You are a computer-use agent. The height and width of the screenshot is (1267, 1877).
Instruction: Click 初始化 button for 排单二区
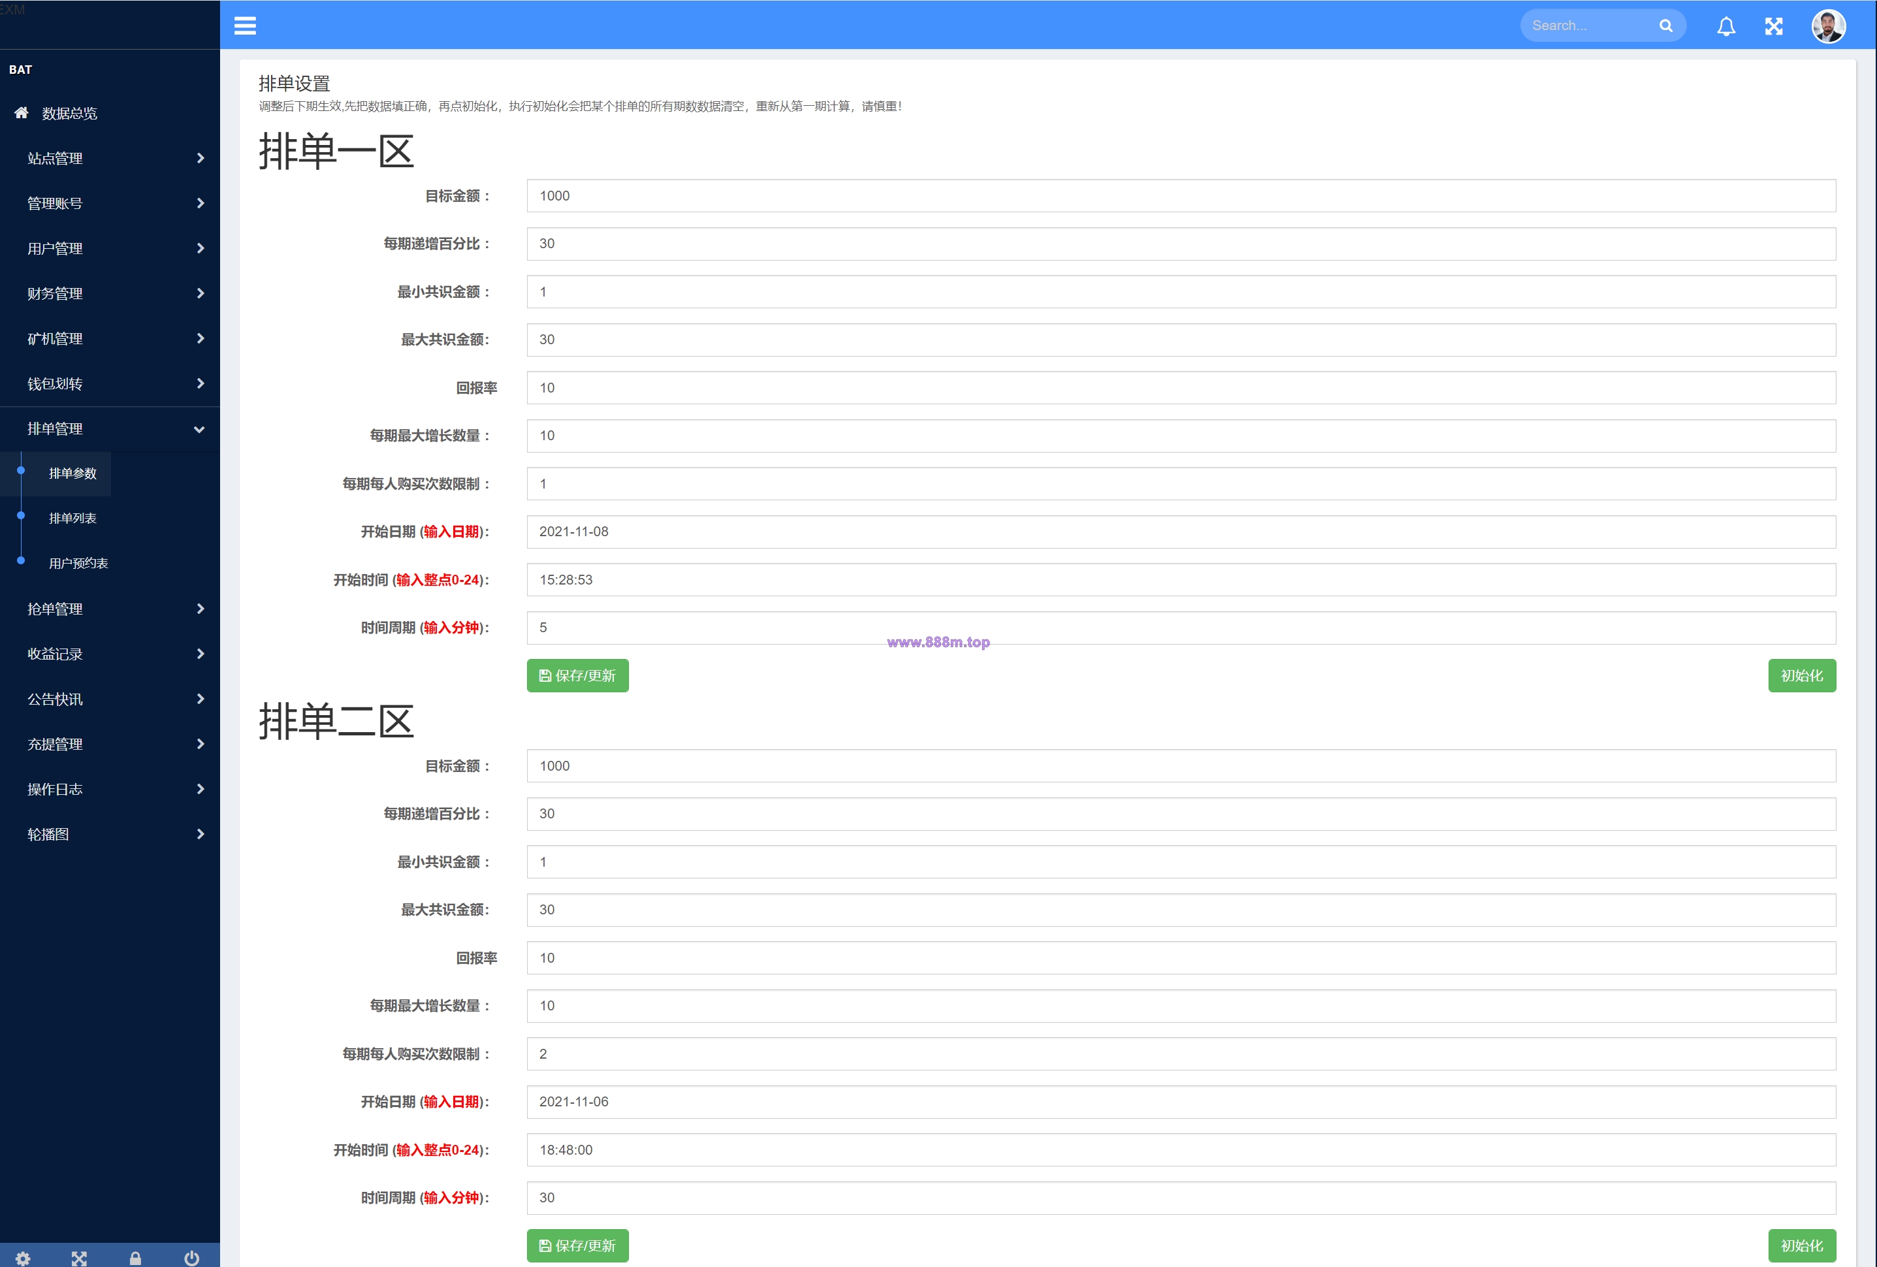click(x=1802, y=1246)
